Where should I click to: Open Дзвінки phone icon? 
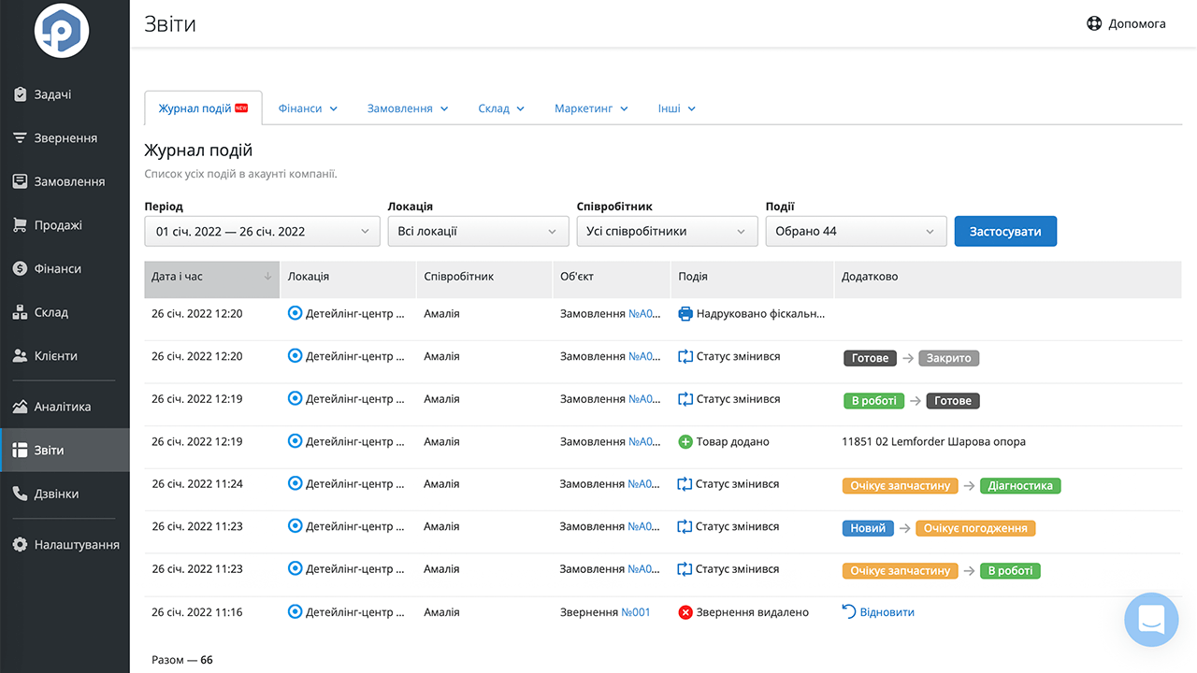20,494
